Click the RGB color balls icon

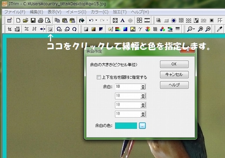pyautogui.click(x=162, y=29)
